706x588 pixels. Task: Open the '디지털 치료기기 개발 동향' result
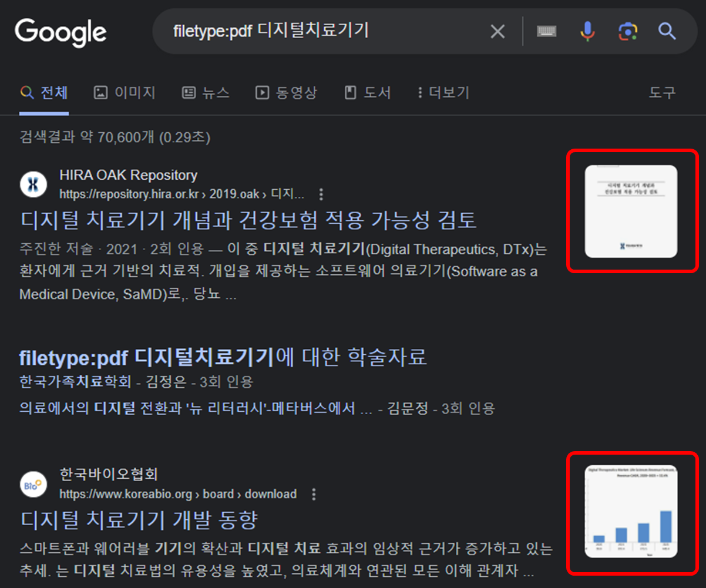coord(139,519)
